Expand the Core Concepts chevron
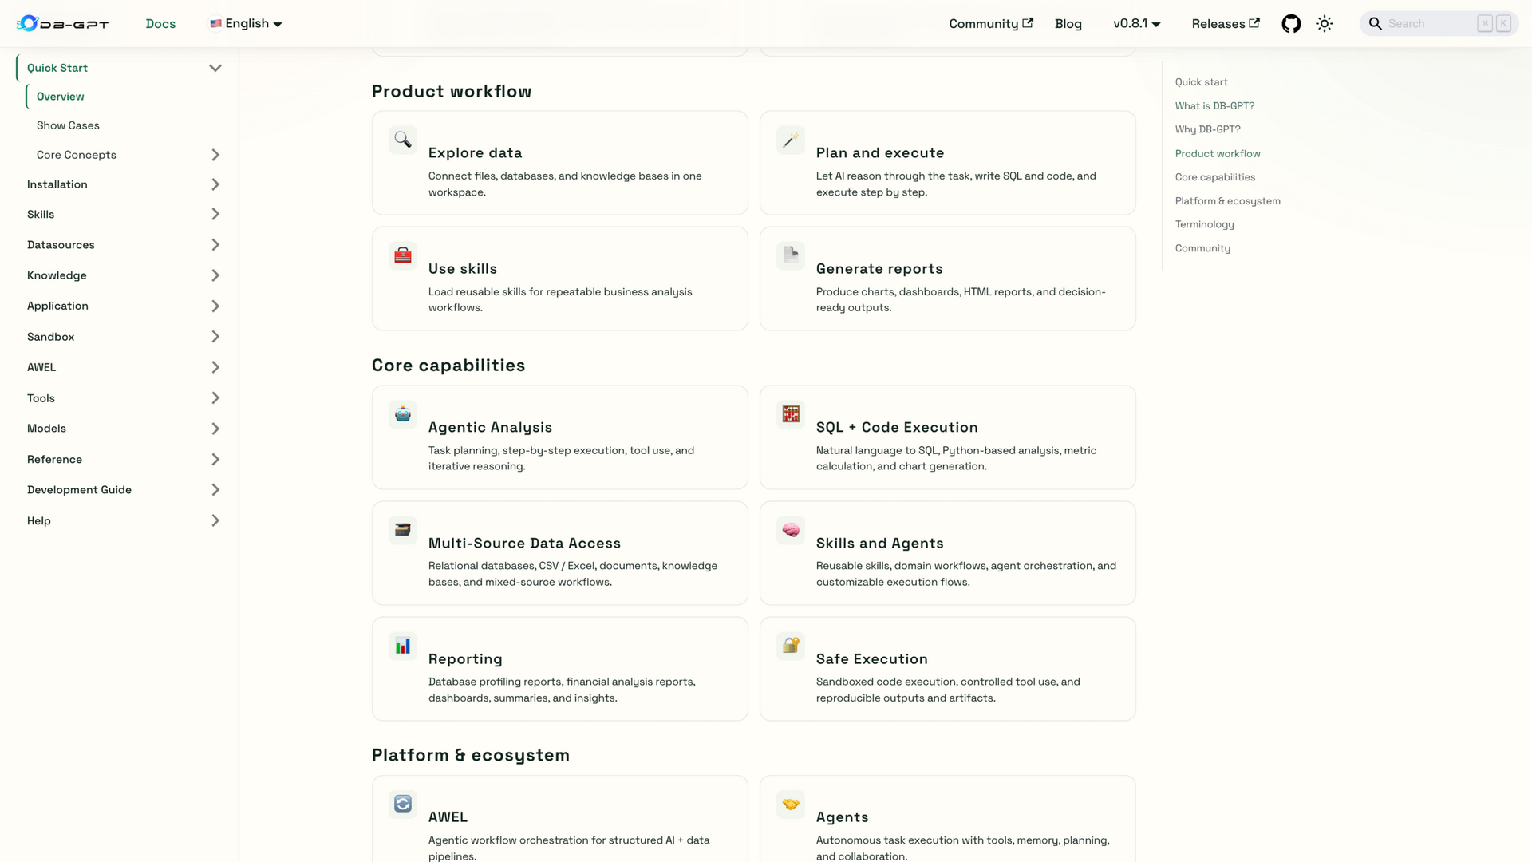 coord(215,155)
